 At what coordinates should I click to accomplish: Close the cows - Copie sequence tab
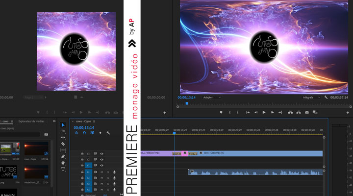(73, 122)
